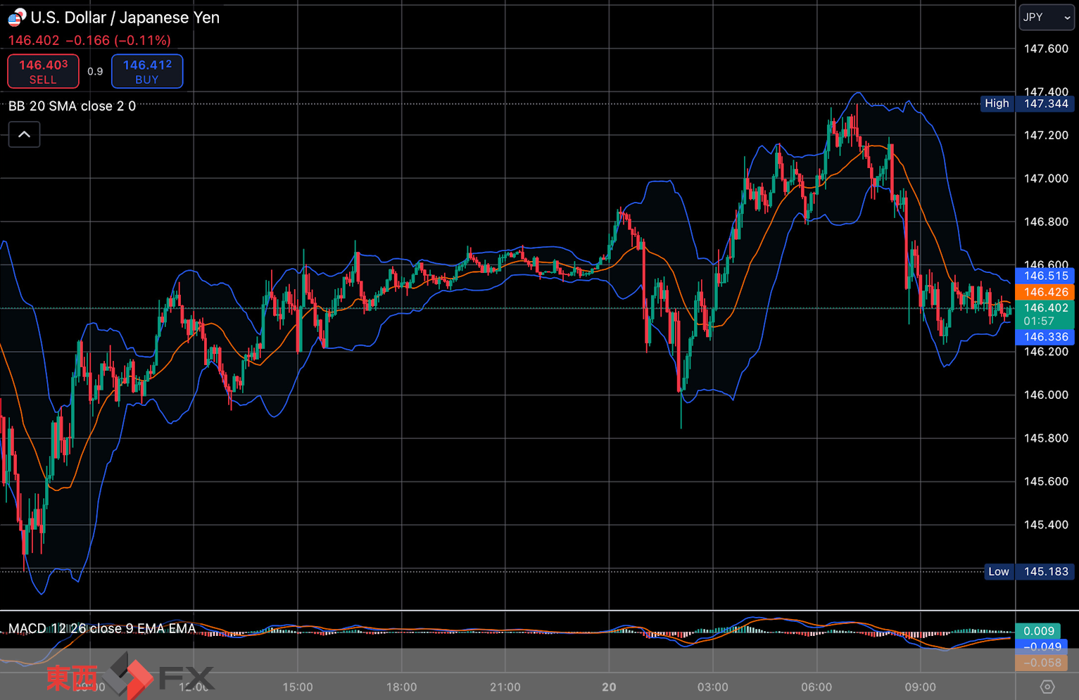Click the red SELL 146.403 button
The image size is (1079, 700).
(x=43, y=71)
